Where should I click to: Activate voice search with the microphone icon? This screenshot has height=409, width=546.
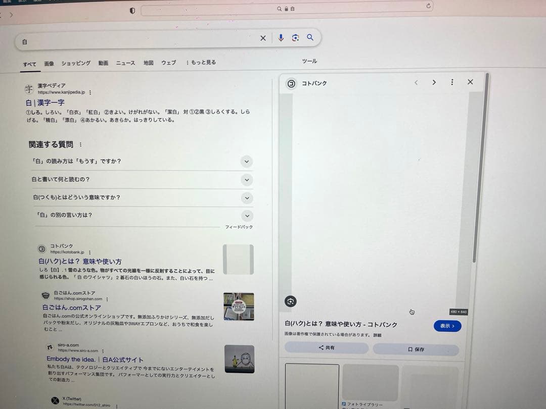click(x=281, y=38)
